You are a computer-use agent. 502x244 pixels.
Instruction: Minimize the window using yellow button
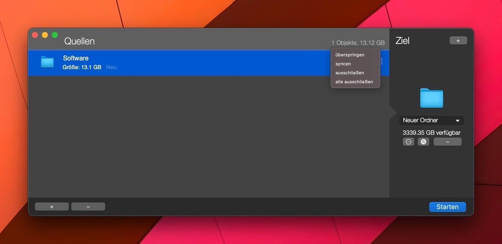click(45, 35)
